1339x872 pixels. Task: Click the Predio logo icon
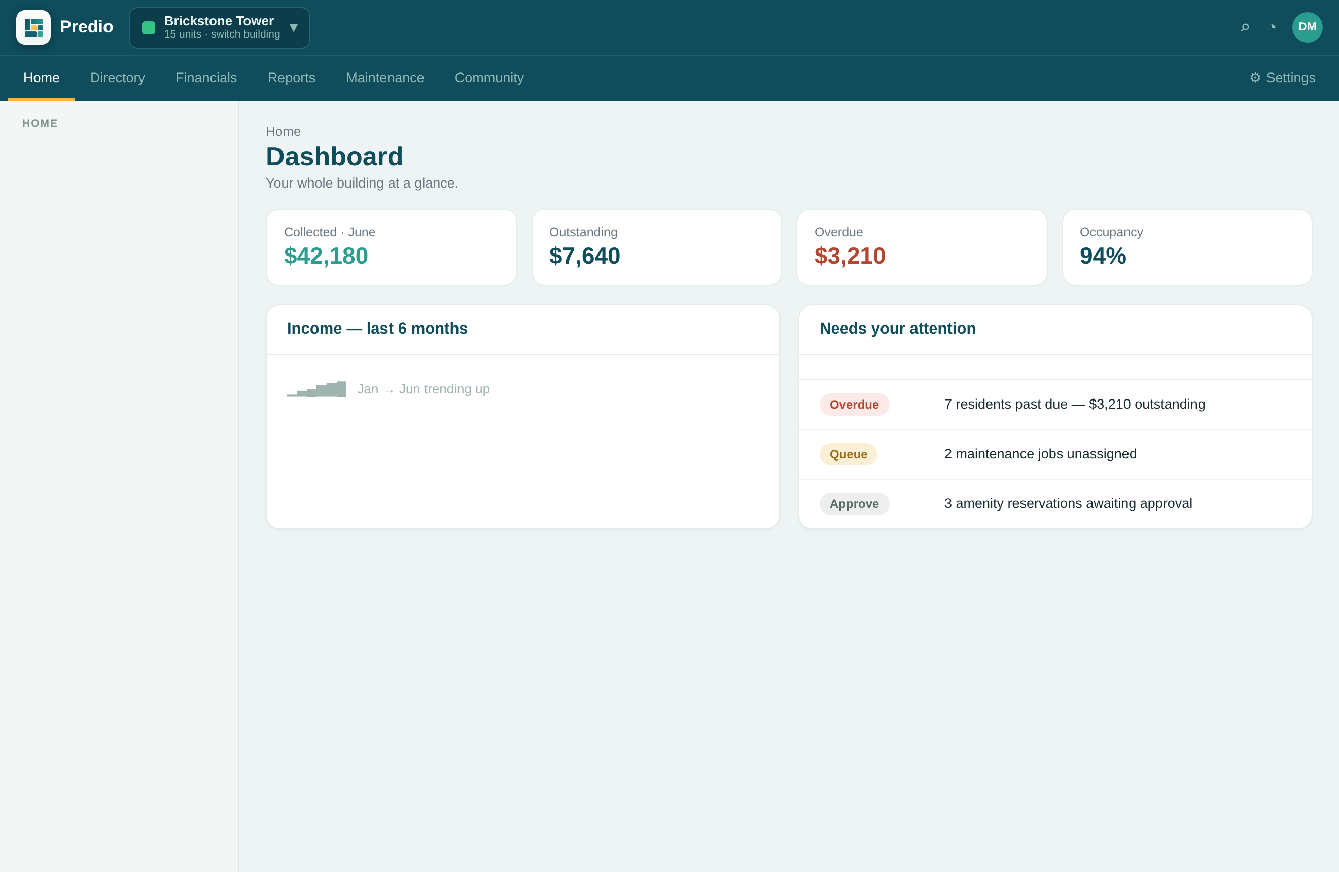33,27
